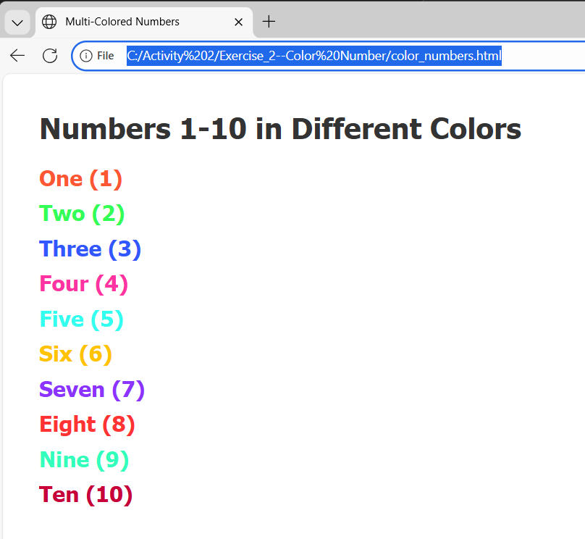
Task: Click the orange text One (1)
Action: tap(80, 179)
